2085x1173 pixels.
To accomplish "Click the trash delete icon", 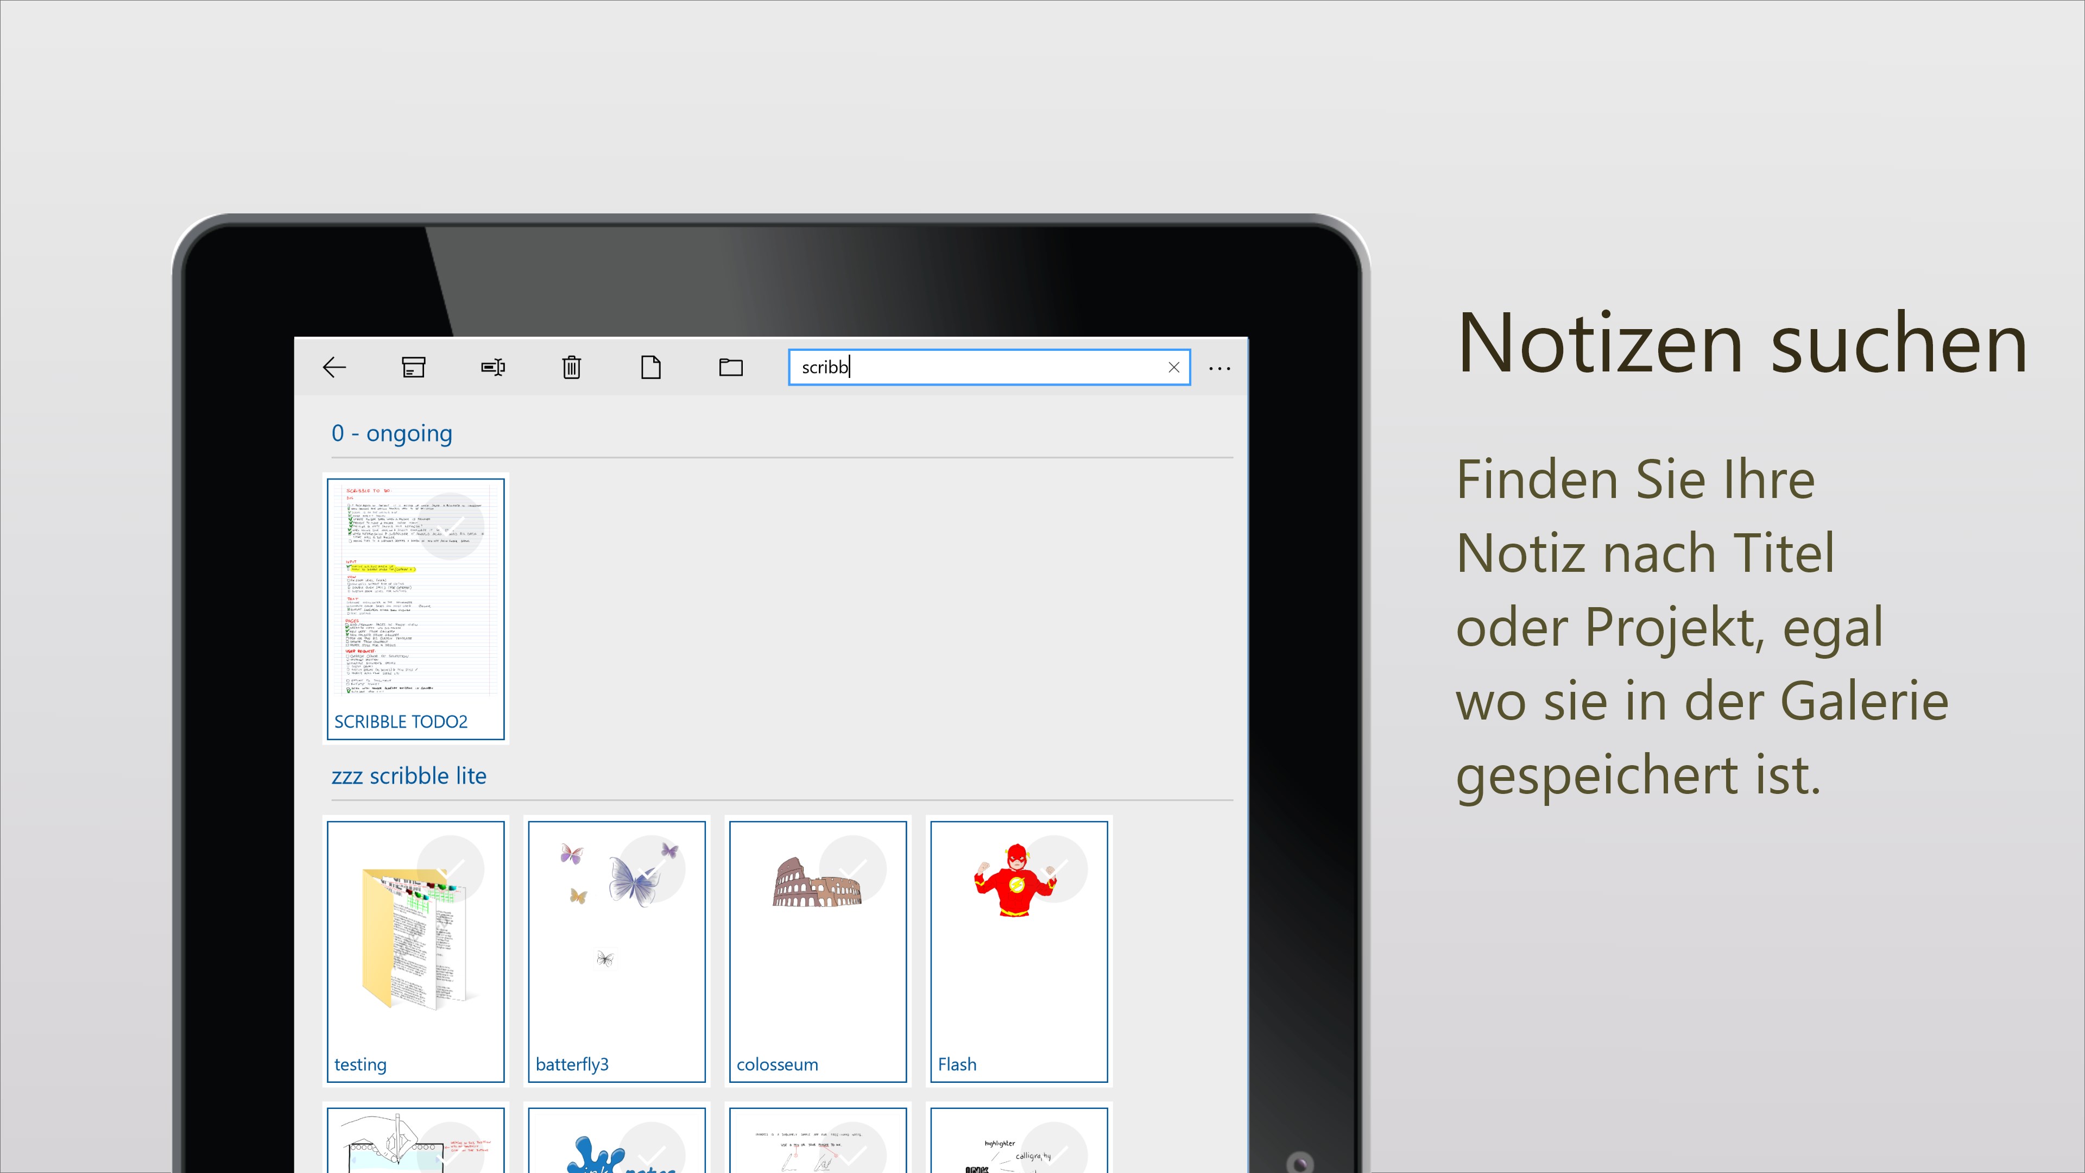I will point(571,368).
